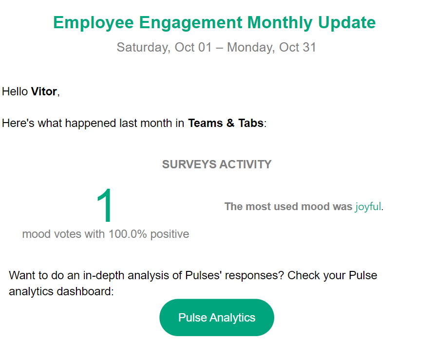The image size is (433, 340).
Task: Click the bold name 'Vitor' in greeting
Action: tap(44, 91)
